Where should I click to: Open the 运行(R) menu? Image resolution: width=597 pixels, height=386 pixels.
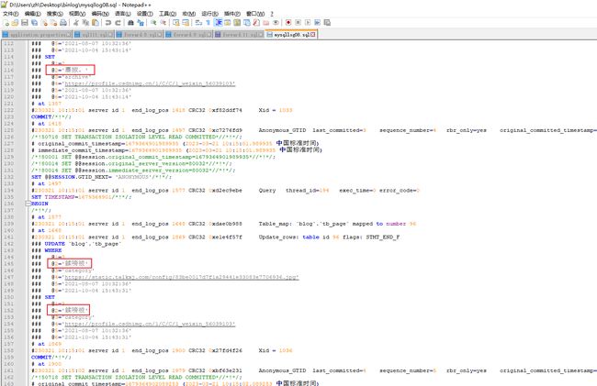[209, 14]
